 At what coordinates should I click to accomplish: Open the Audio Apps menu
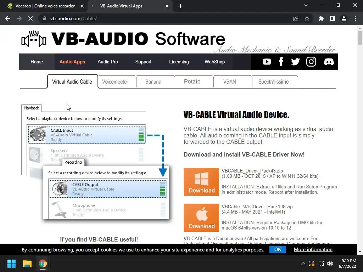72,62
